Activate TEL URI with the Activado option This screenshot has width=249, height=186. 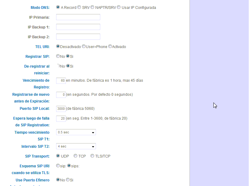110,46
